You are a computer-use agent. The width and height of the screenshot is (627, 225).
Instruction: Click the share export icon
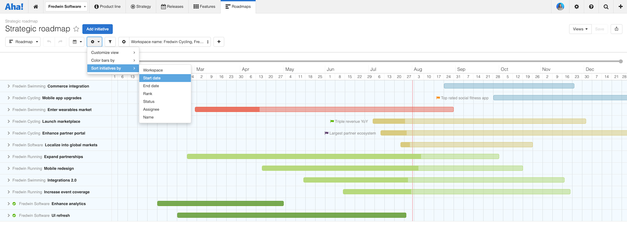(616, 29)
